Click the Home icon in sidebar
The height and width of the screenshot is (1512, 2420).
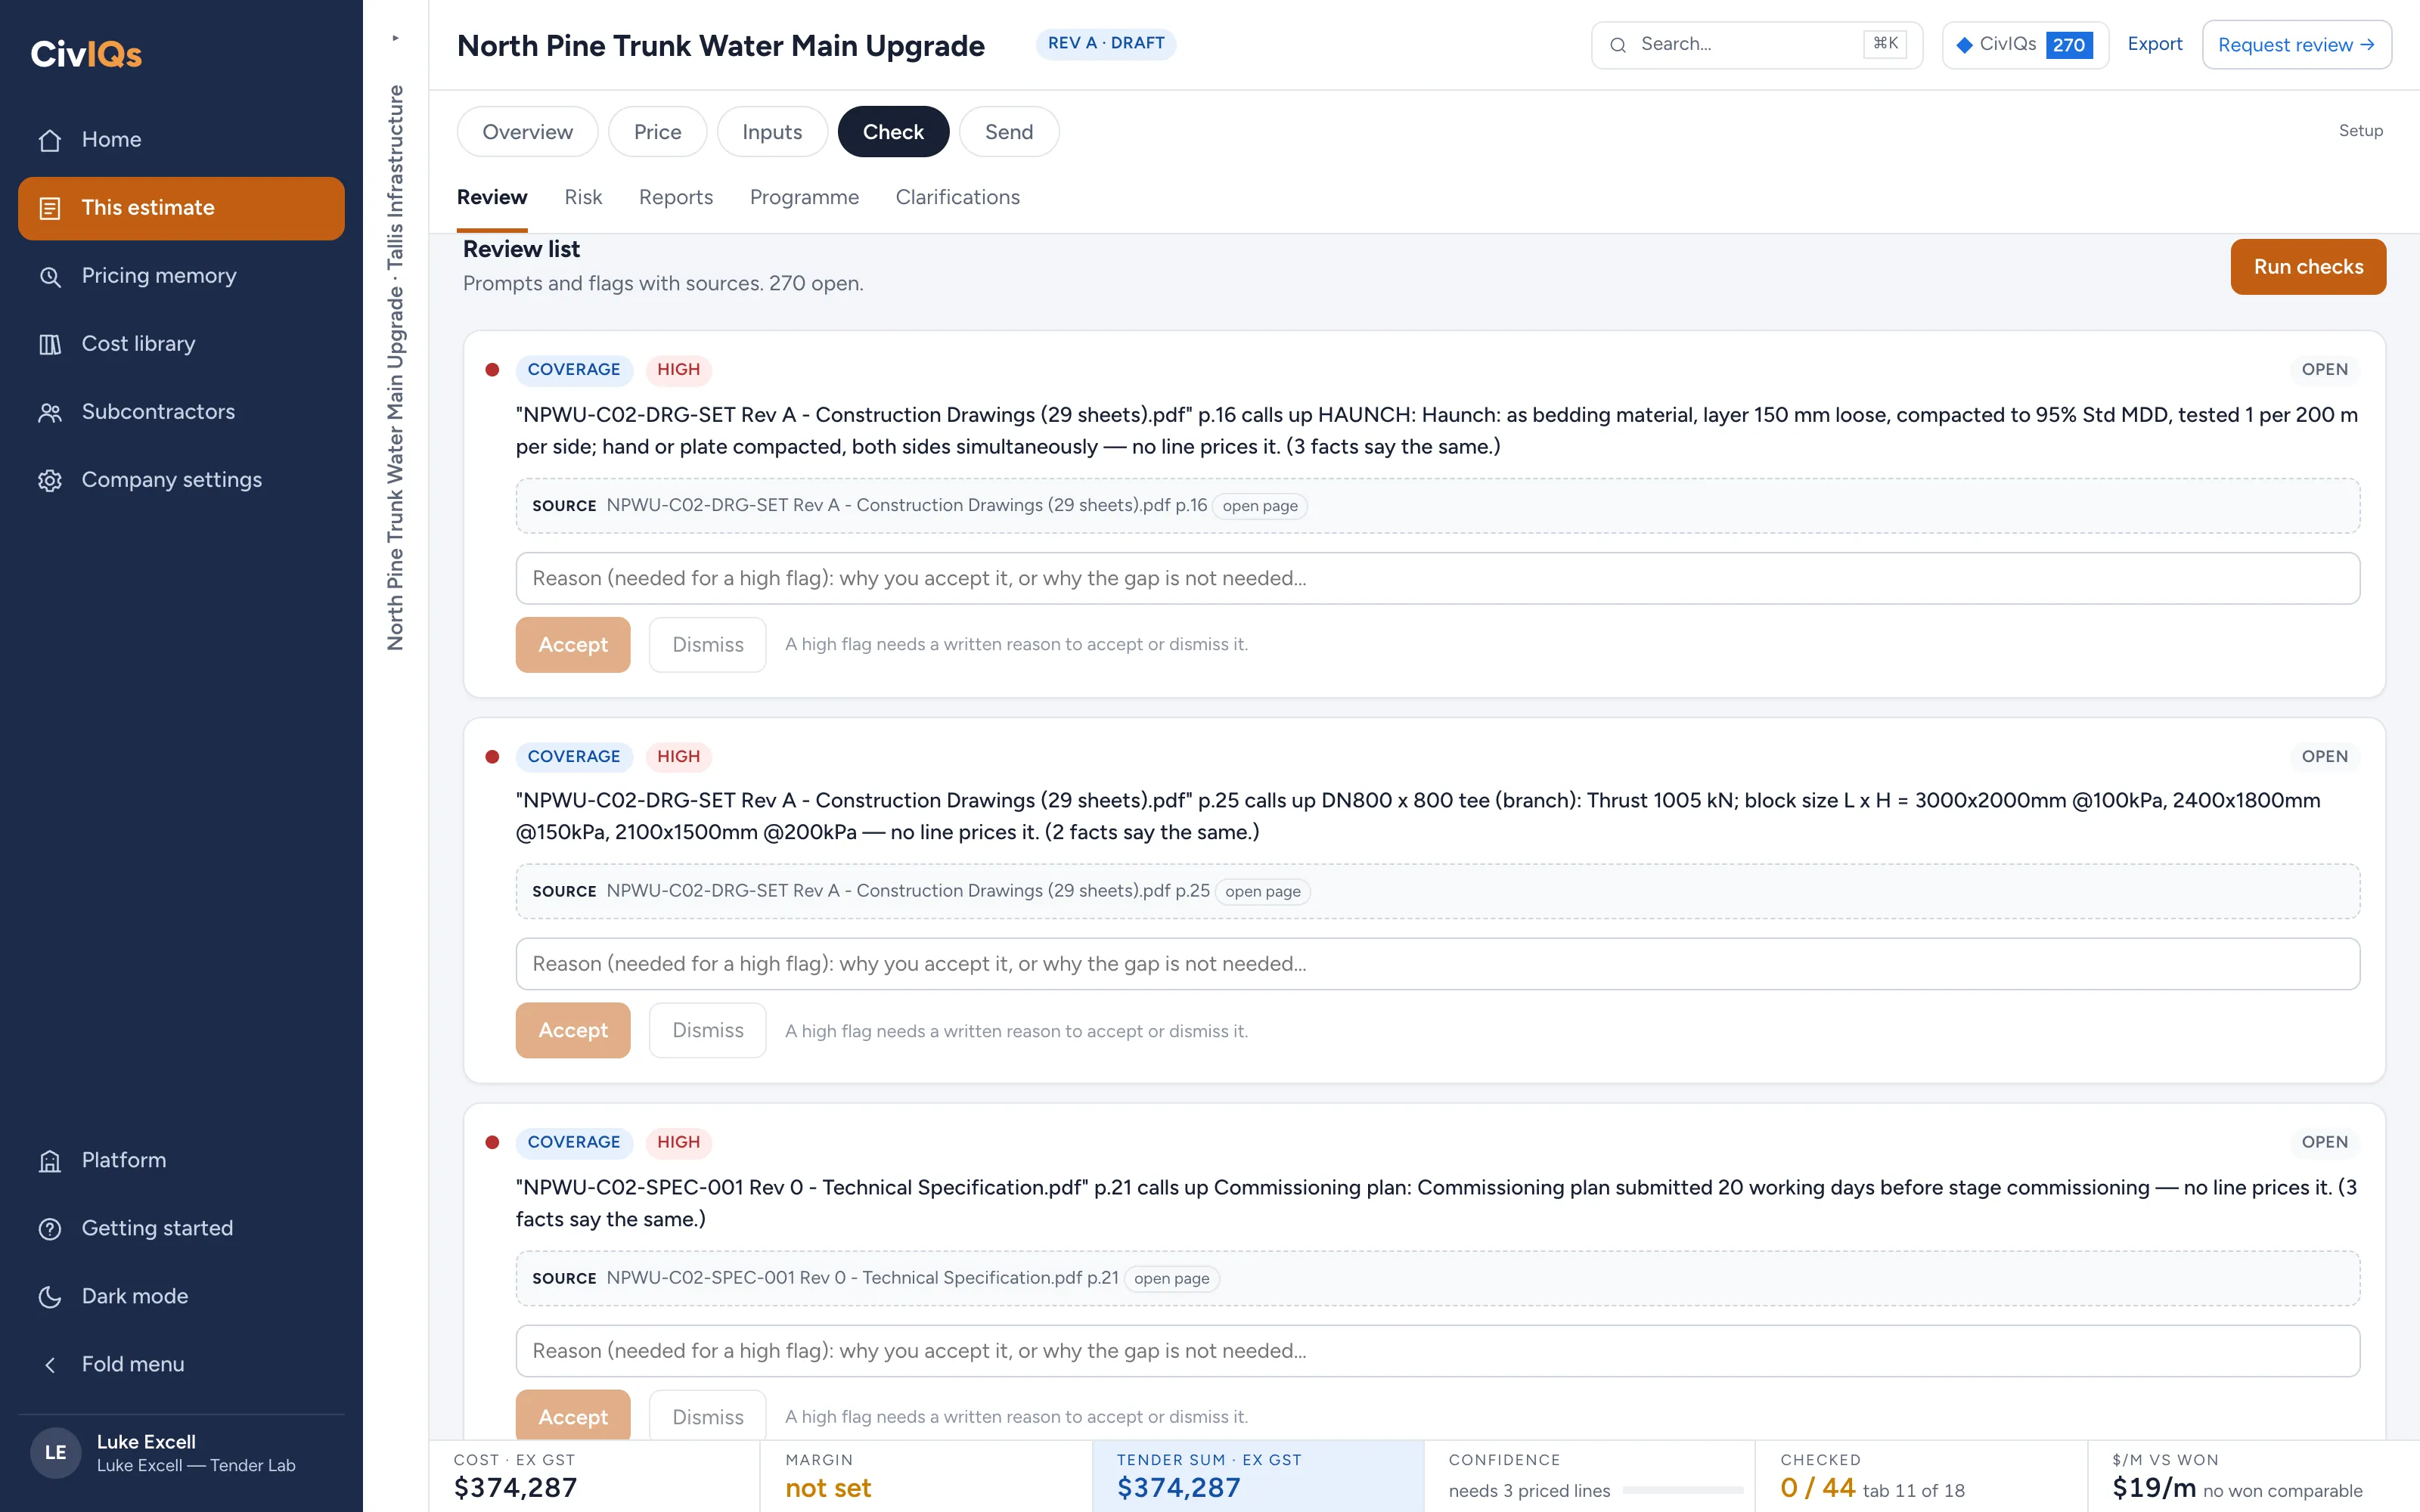[50, 140]
